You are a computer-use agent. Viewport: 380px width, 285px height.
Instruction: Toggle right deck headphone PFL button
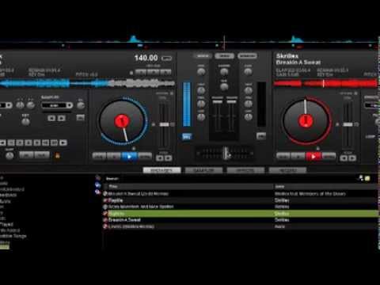point(261,136)
